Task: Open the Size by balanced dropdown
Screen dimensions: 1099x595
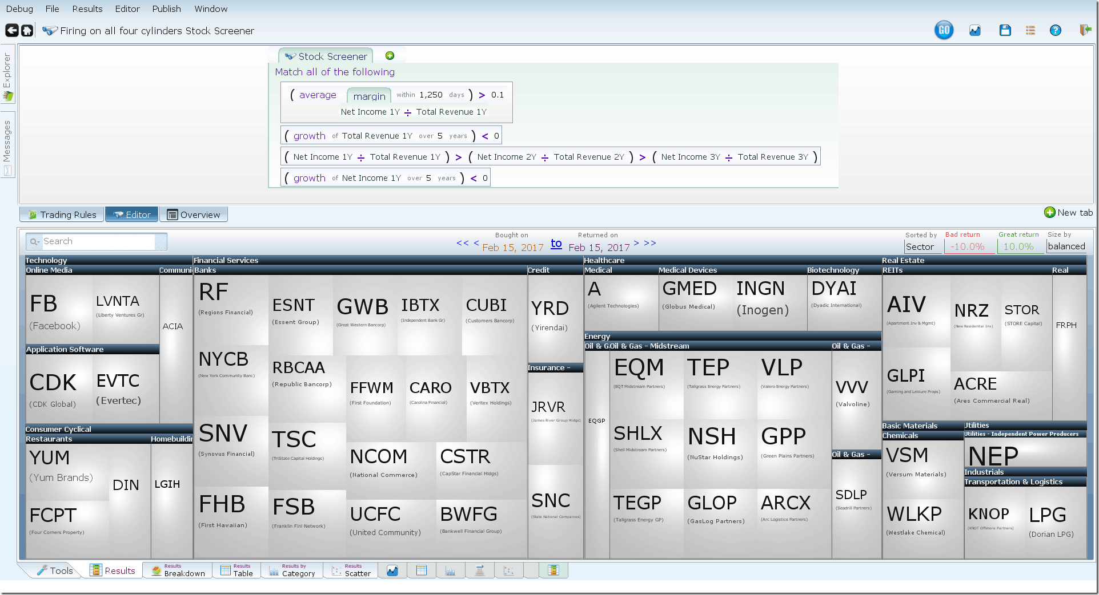Action: (1066, 246)
